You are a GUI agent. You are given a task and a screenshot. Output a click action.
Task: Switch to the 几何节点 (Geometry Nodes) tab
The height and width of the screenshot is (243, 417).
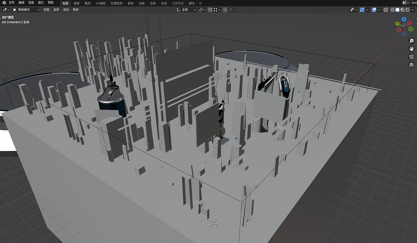click(x=178, y=3)
